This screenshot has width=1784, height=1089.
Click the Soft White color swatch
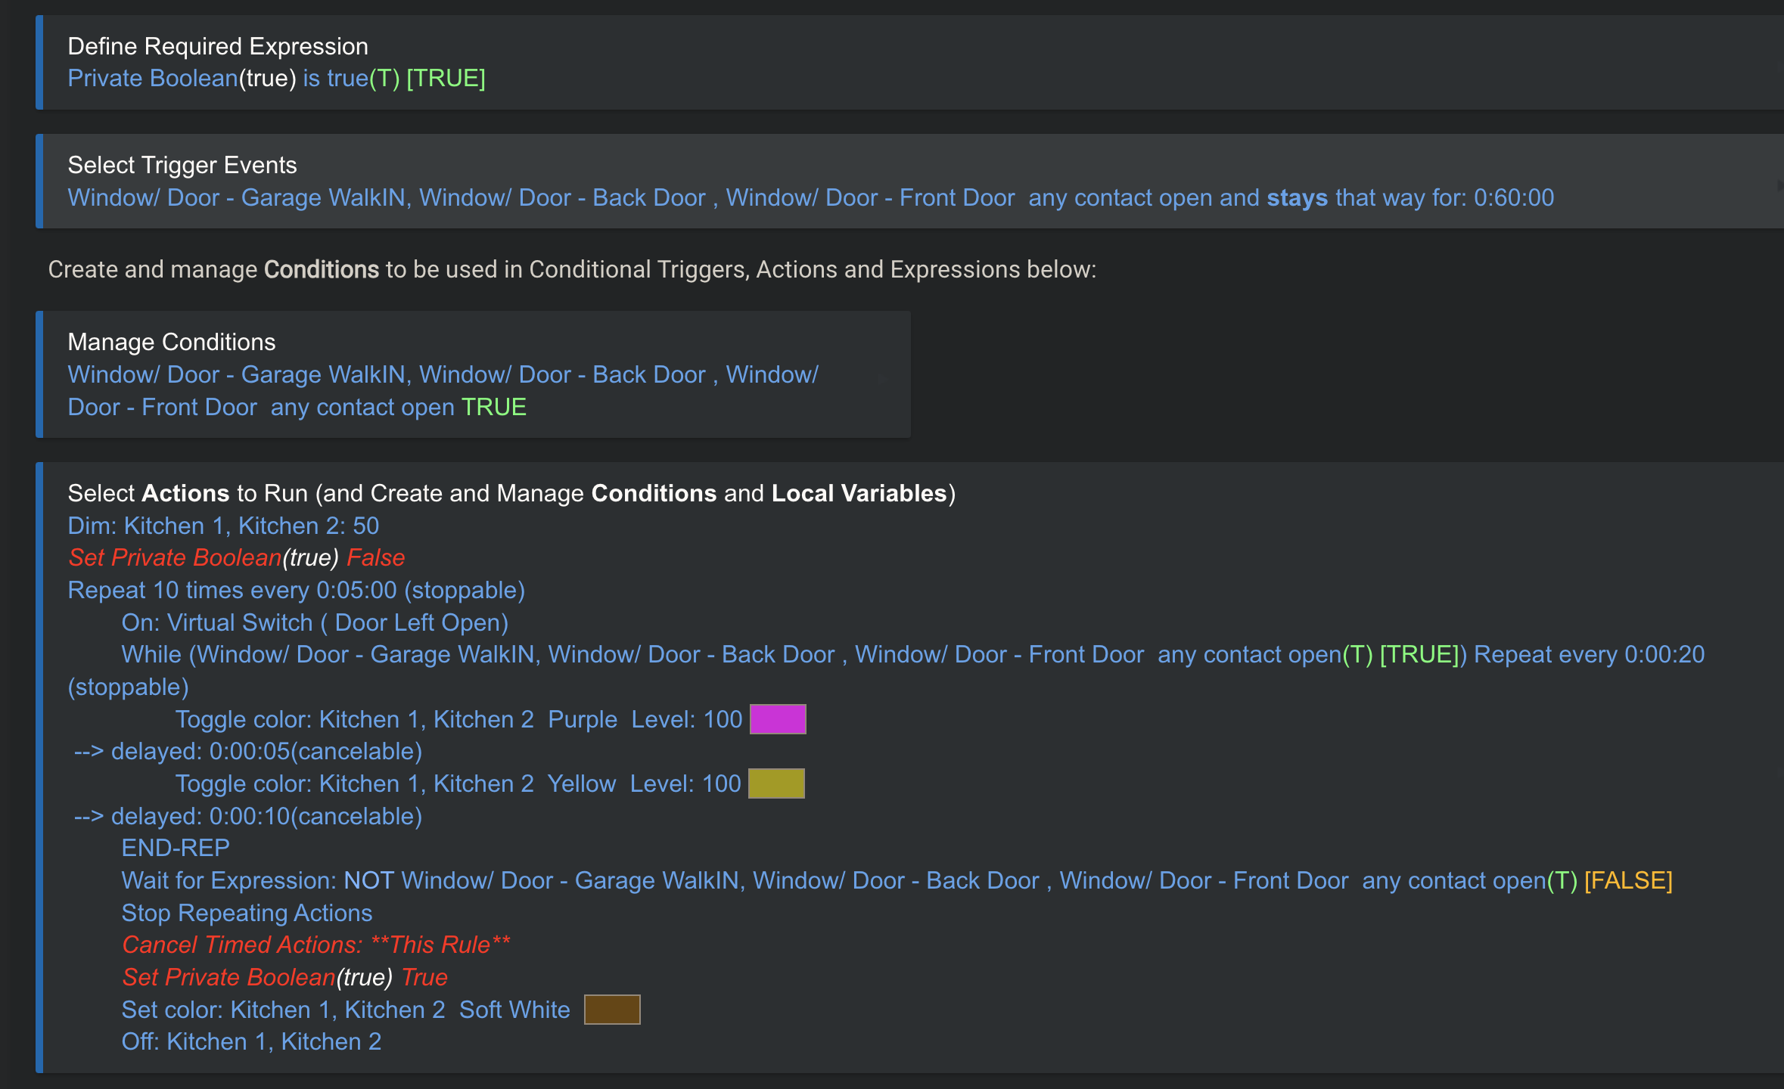point(612,1010)
